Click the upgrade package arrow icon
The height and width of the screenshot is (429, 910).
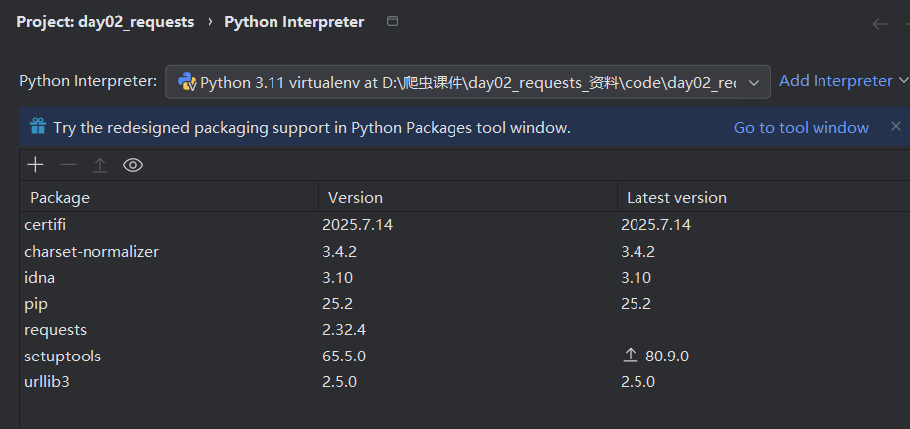pos(100,165)
